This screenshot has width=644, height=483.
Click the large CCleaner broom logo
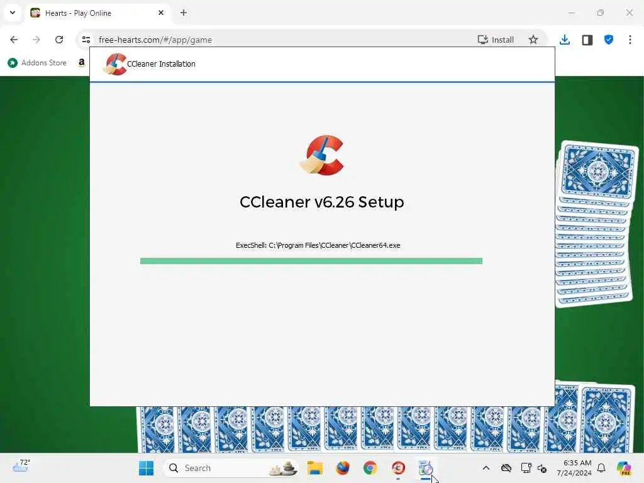[321, 155]
